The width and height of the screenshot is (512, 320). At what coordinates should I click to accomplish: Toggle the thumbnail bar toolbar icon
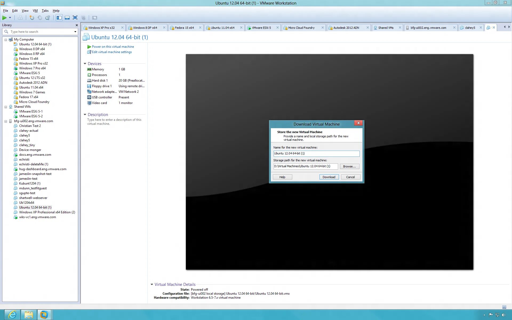(67, 18)
